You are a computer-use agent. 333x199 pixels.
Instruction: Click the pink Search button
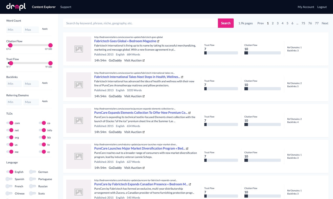pos(225,23)
